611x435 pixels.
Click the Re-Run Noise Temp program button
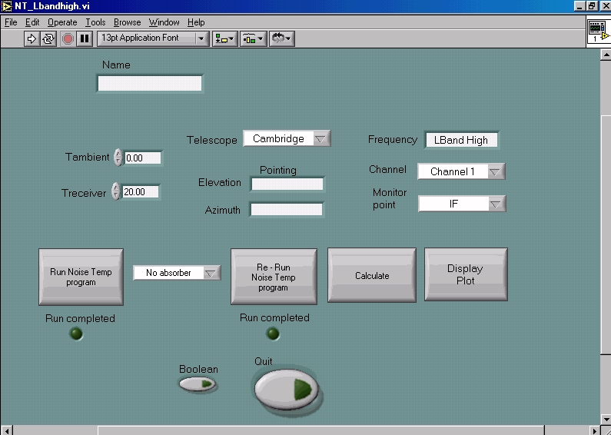[274, 277]
